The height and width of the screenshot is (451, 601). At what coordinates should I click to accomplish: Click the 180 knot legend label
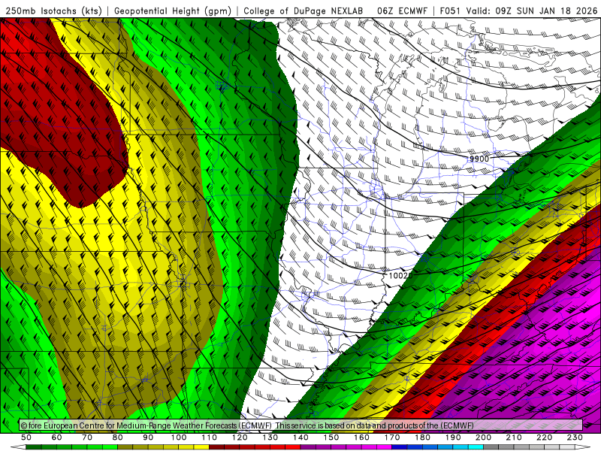pyautogui.click(x=422, y=437)
